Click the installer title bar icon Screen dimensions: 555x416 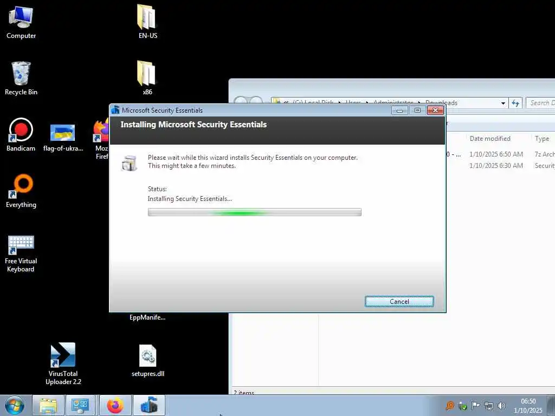click(115, 110)
